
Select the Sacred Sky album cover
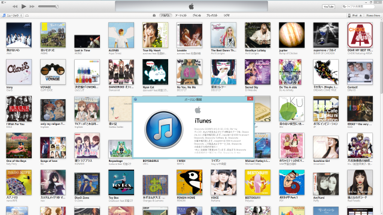click(258, 72)
